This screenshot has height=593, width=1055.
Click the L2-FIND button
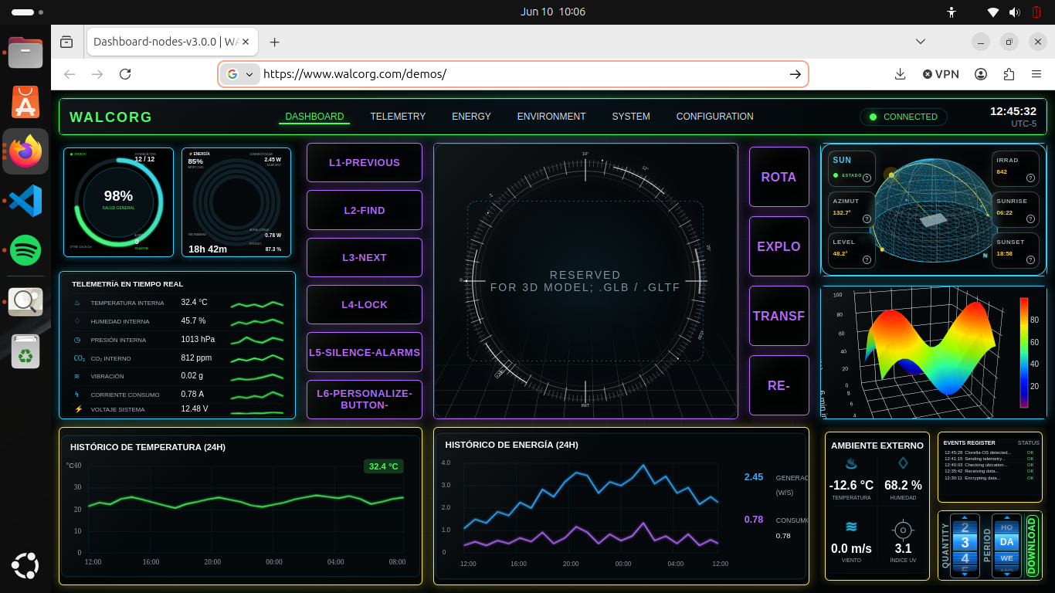coord(365,210)
